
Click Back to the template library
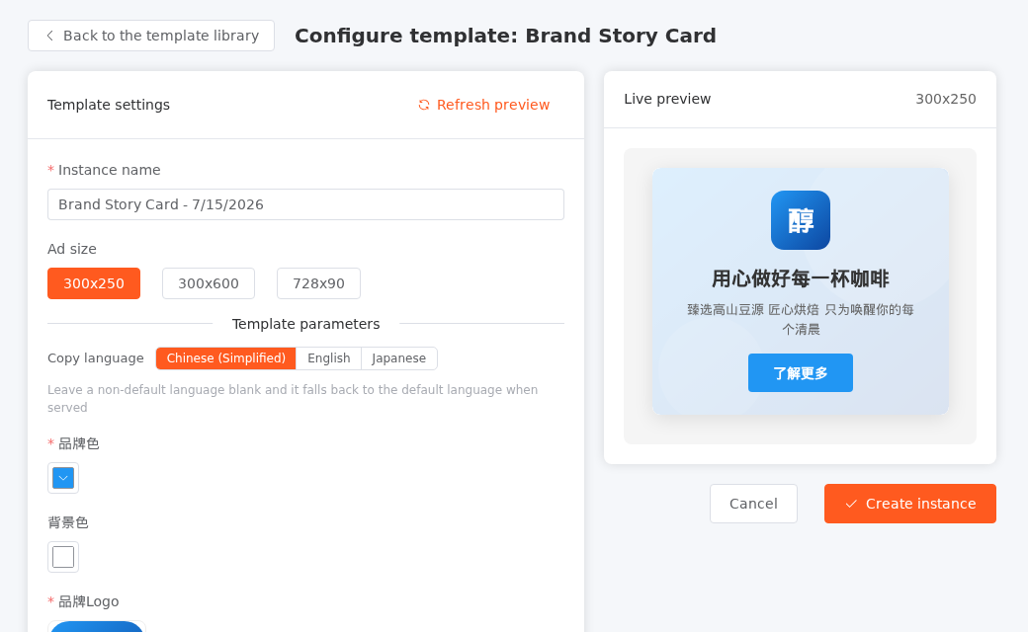coord(151,36)
